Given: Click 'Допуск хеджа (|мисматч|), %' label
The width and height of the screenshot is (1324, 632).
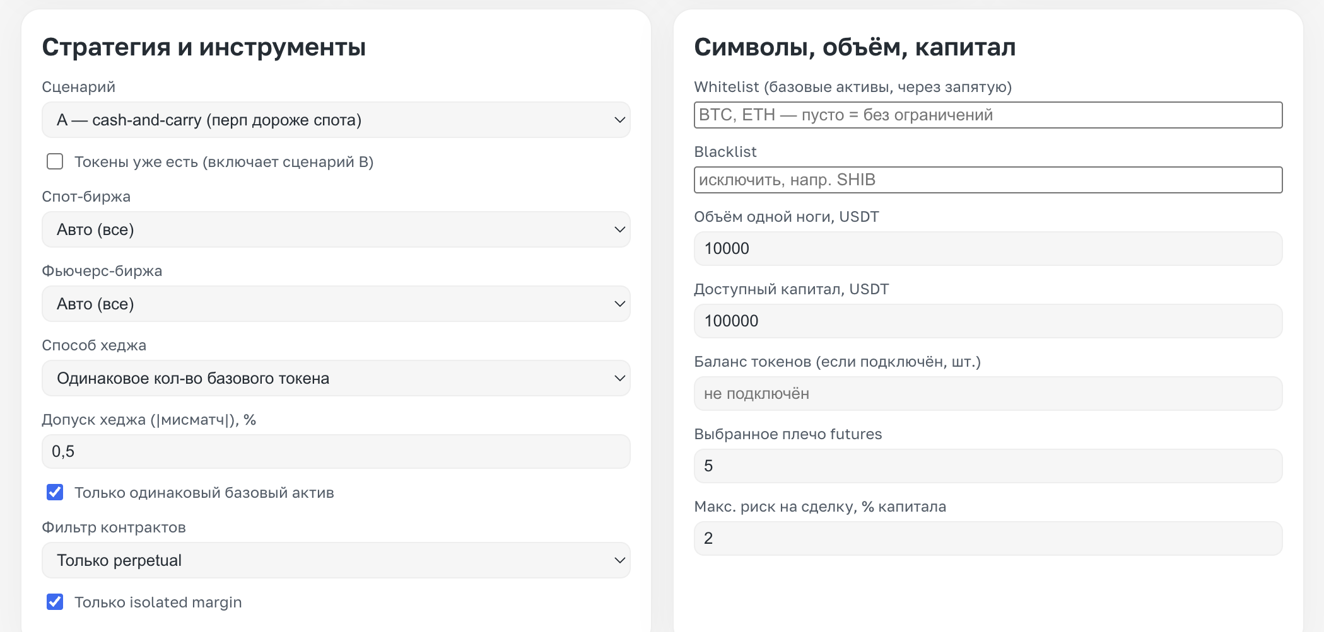Looking at the screenshot, I should pos(149,420).
